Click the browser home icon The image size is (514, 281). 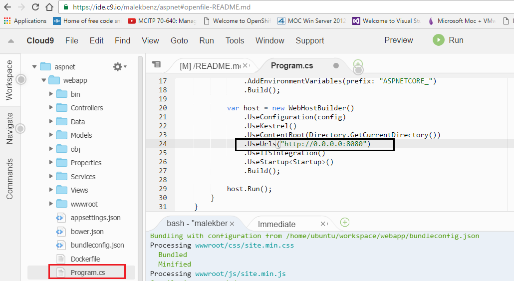point(49,7)
